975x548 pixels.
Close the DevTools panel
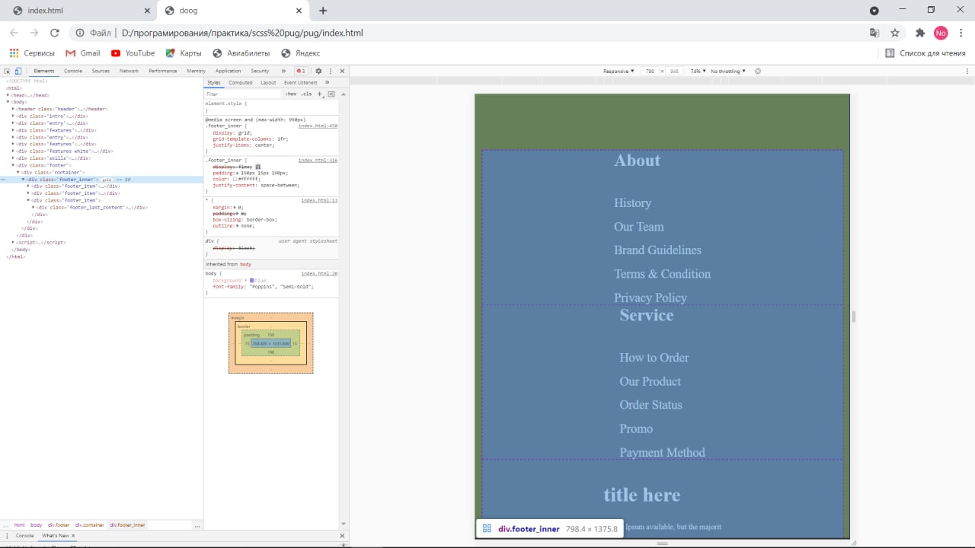tap(342, 71)
